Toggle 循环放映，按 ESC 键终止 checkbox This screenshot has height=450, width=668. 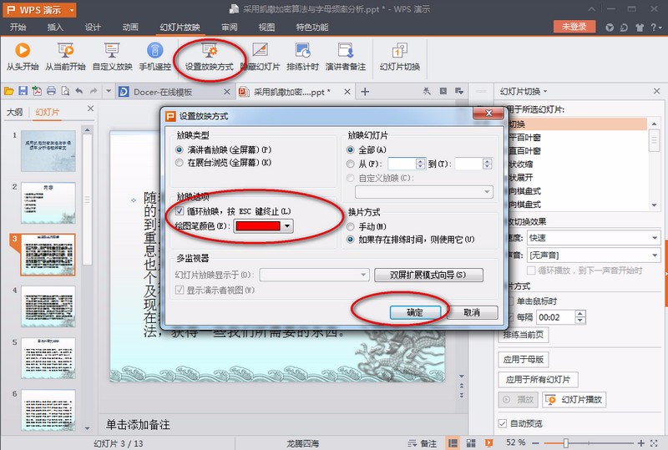pyautogui.click(x=180, y=211)
